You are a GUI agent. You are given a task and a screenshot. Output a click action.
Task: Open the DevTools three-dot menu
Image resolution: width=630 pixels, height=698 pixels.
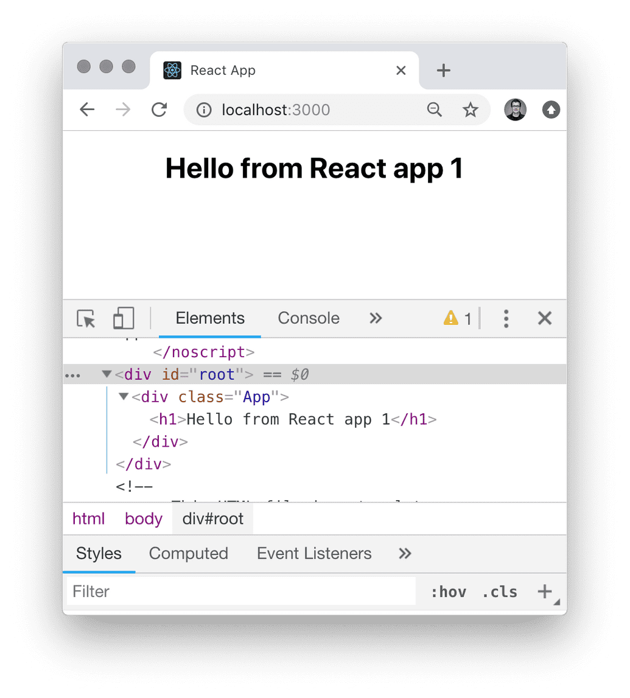click(506, 318)
